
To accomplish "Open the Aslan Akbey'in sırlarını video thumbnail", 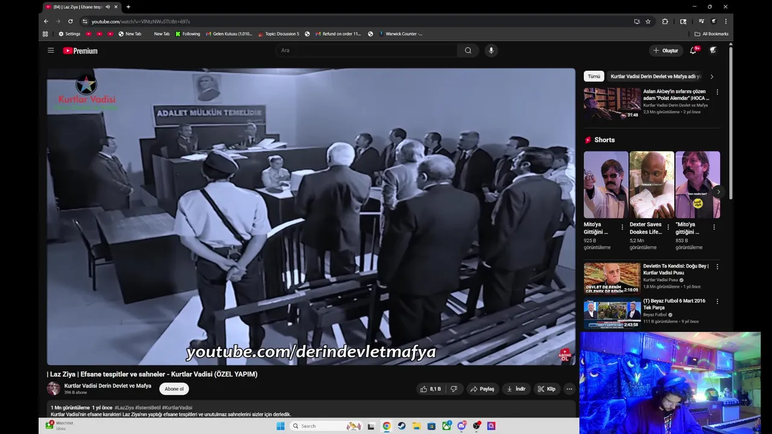I will [x=612, y=103].
